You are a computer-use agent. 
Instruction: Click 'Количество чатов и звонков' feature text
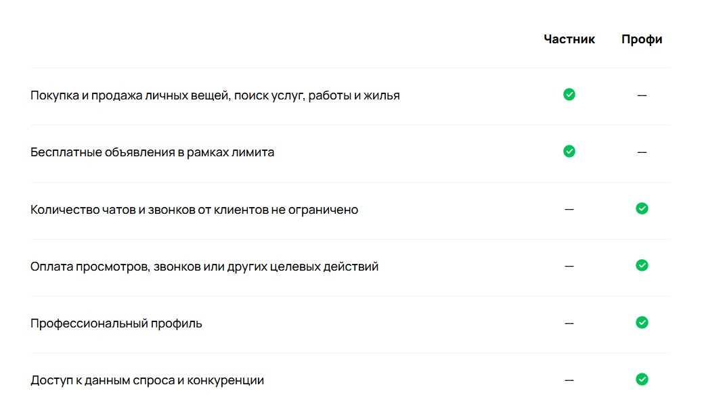pos(194,210)
